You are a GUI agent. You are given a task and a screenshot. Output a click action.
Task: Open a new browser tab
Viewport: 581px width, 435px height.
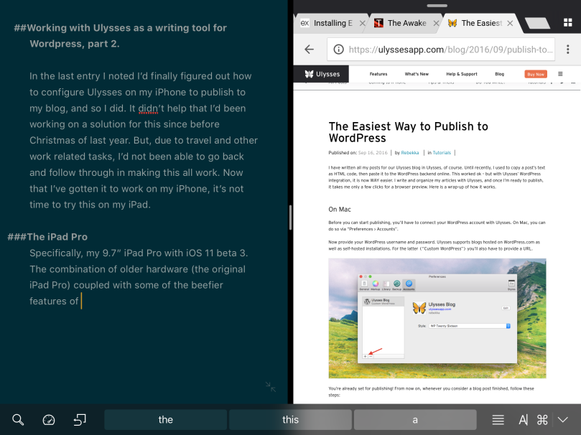tap(537, 23)
